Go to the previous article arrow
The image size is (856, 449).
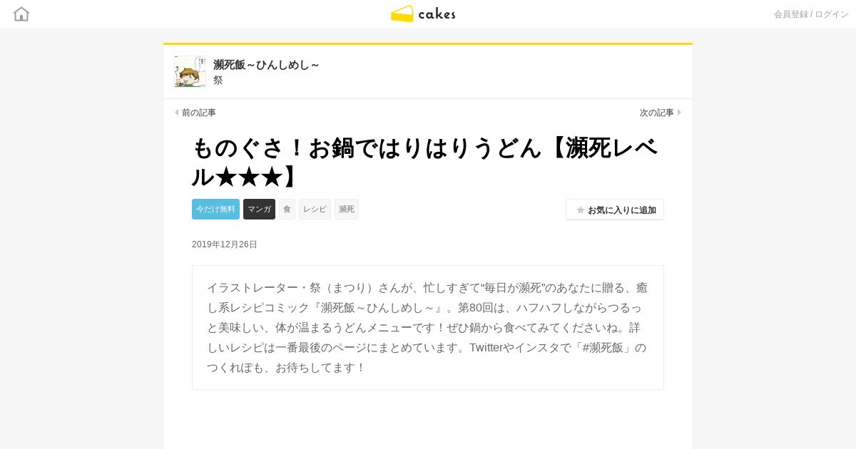click(x=177, y=113)
